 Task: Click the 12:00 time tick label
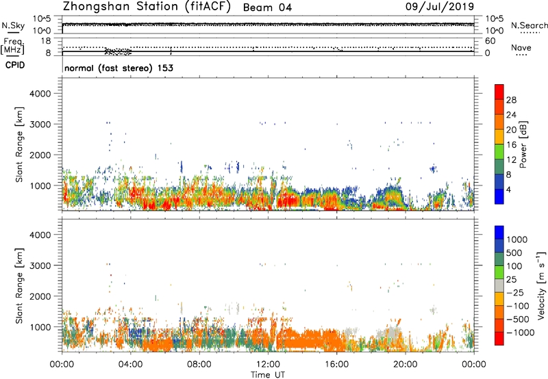click(x=268, y=365)
